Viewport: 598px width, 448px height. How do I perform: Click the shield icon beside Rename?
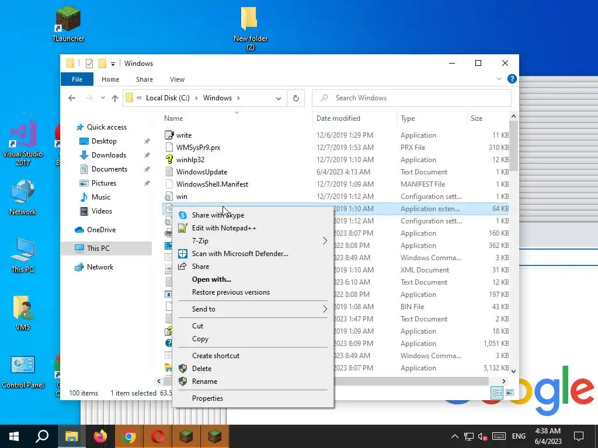pos(183,381)
